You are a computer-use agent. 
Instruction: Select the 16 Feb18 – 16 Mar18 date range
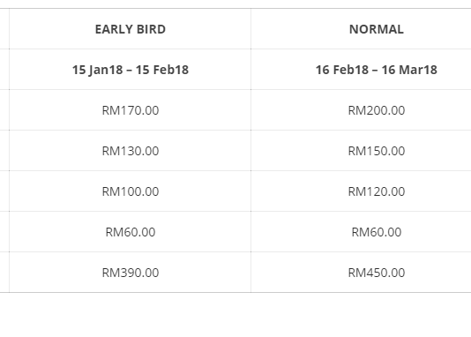[x=377, y=70]
